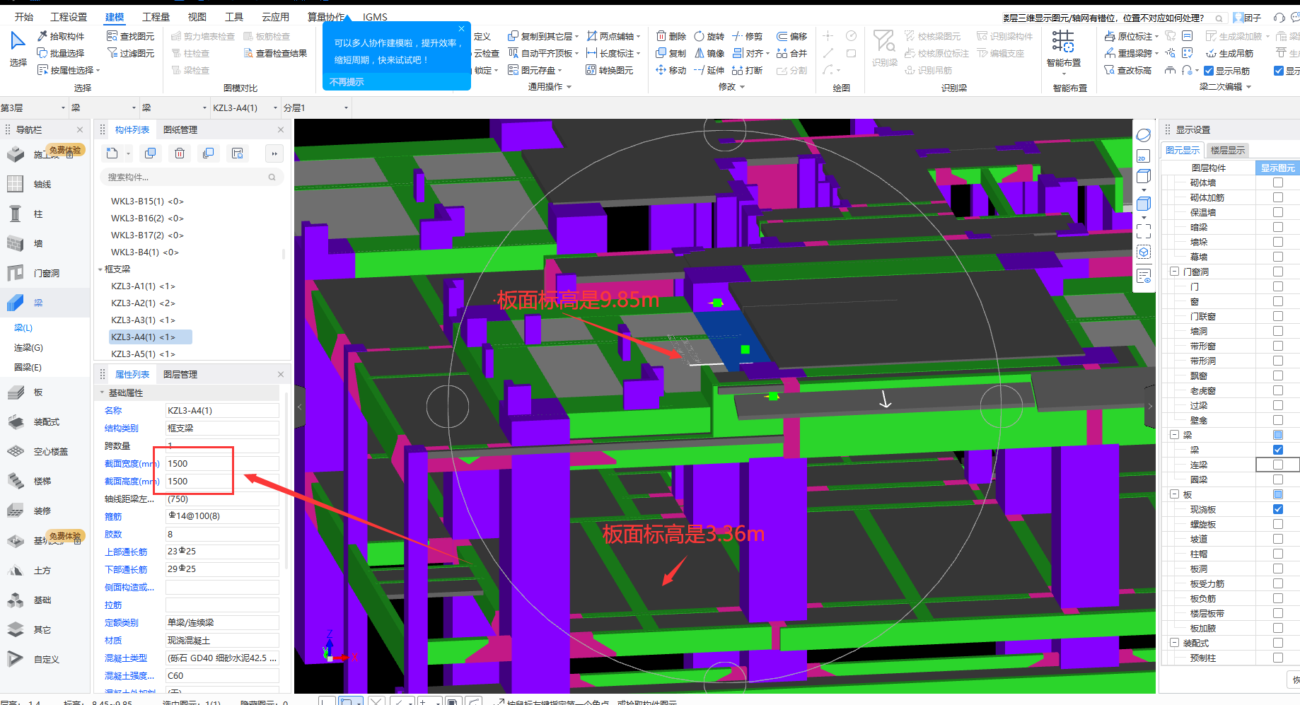Select the 拾取构件 pick tool
The height and width of the screenshot is (705, 1300).
[60, 36]
